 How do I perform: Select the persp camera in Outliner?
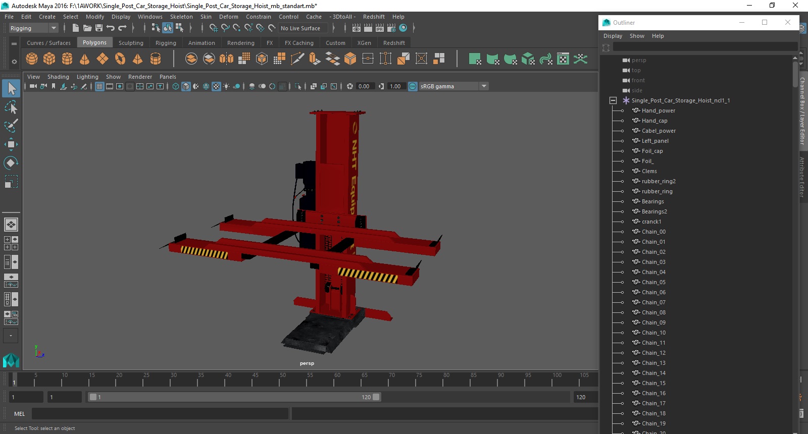(639, 60)
